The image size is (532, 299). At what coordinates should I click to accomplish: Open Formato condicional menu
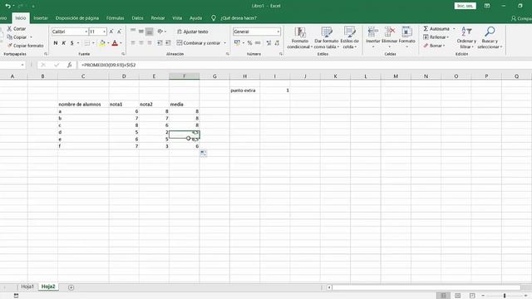[299, 37]
